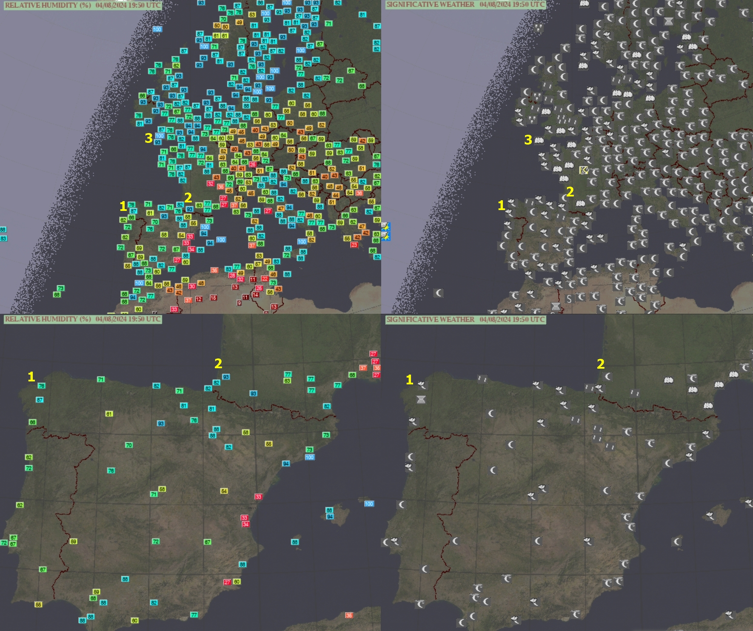The image size is (753, 631).
Task: Click the 'S' sandstorm symbol over North Africa
Action: (570, 298)
